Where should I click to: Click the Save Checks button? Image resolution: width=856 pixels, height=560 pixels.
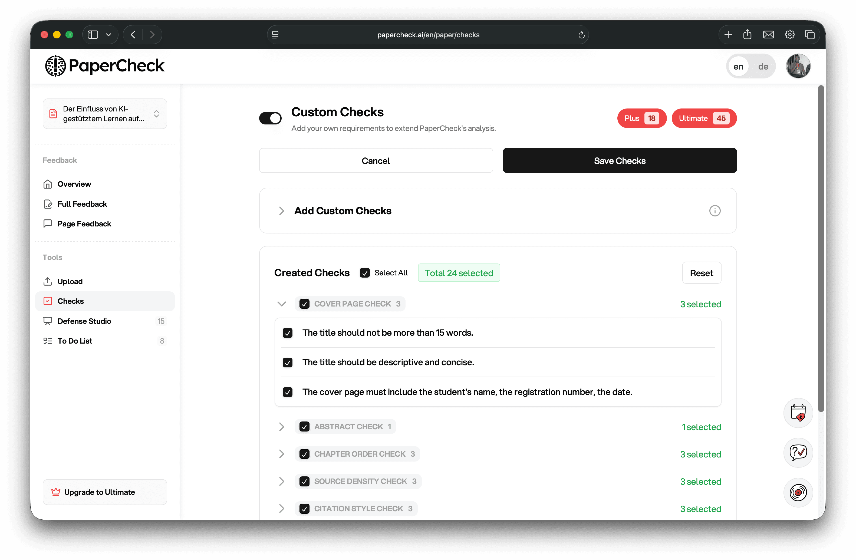click(619, 161)
